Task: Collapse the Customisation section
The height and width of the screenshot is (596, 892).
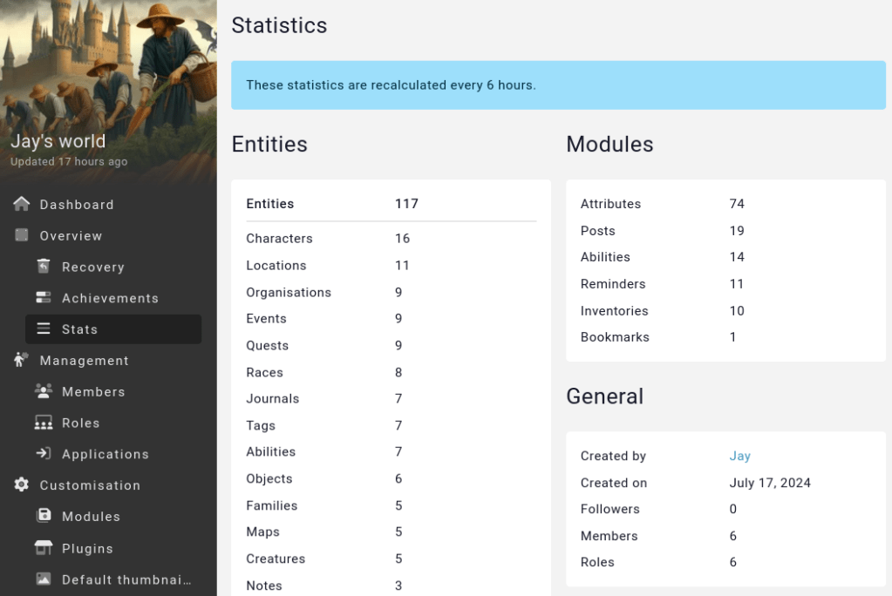Action: 89,485
